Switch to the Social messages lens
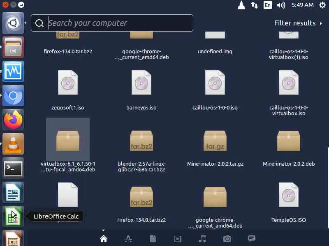Screen dimensions: 329x246 (252, 239)
